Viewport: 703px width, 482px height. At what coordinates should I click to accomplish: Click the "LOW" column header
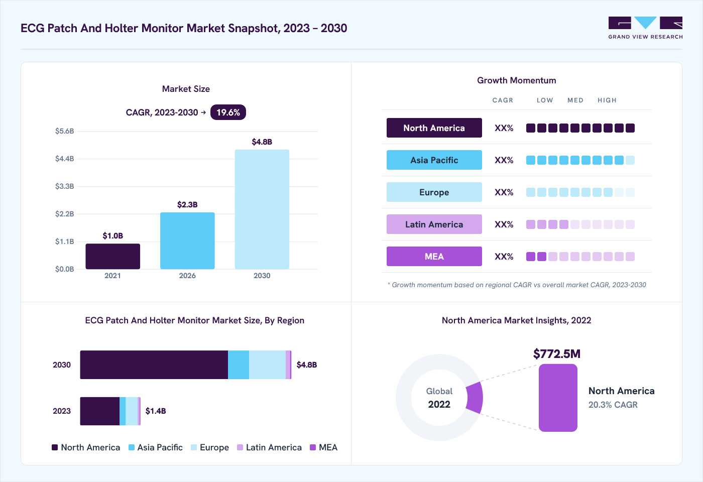[545, 100]
